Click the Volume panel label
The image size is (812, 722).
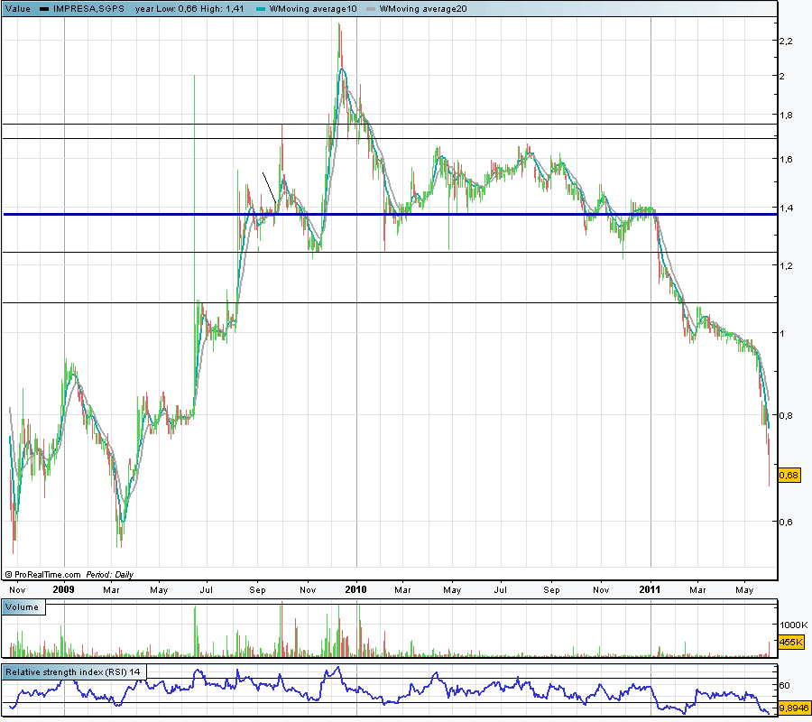(x=22, y=607)
